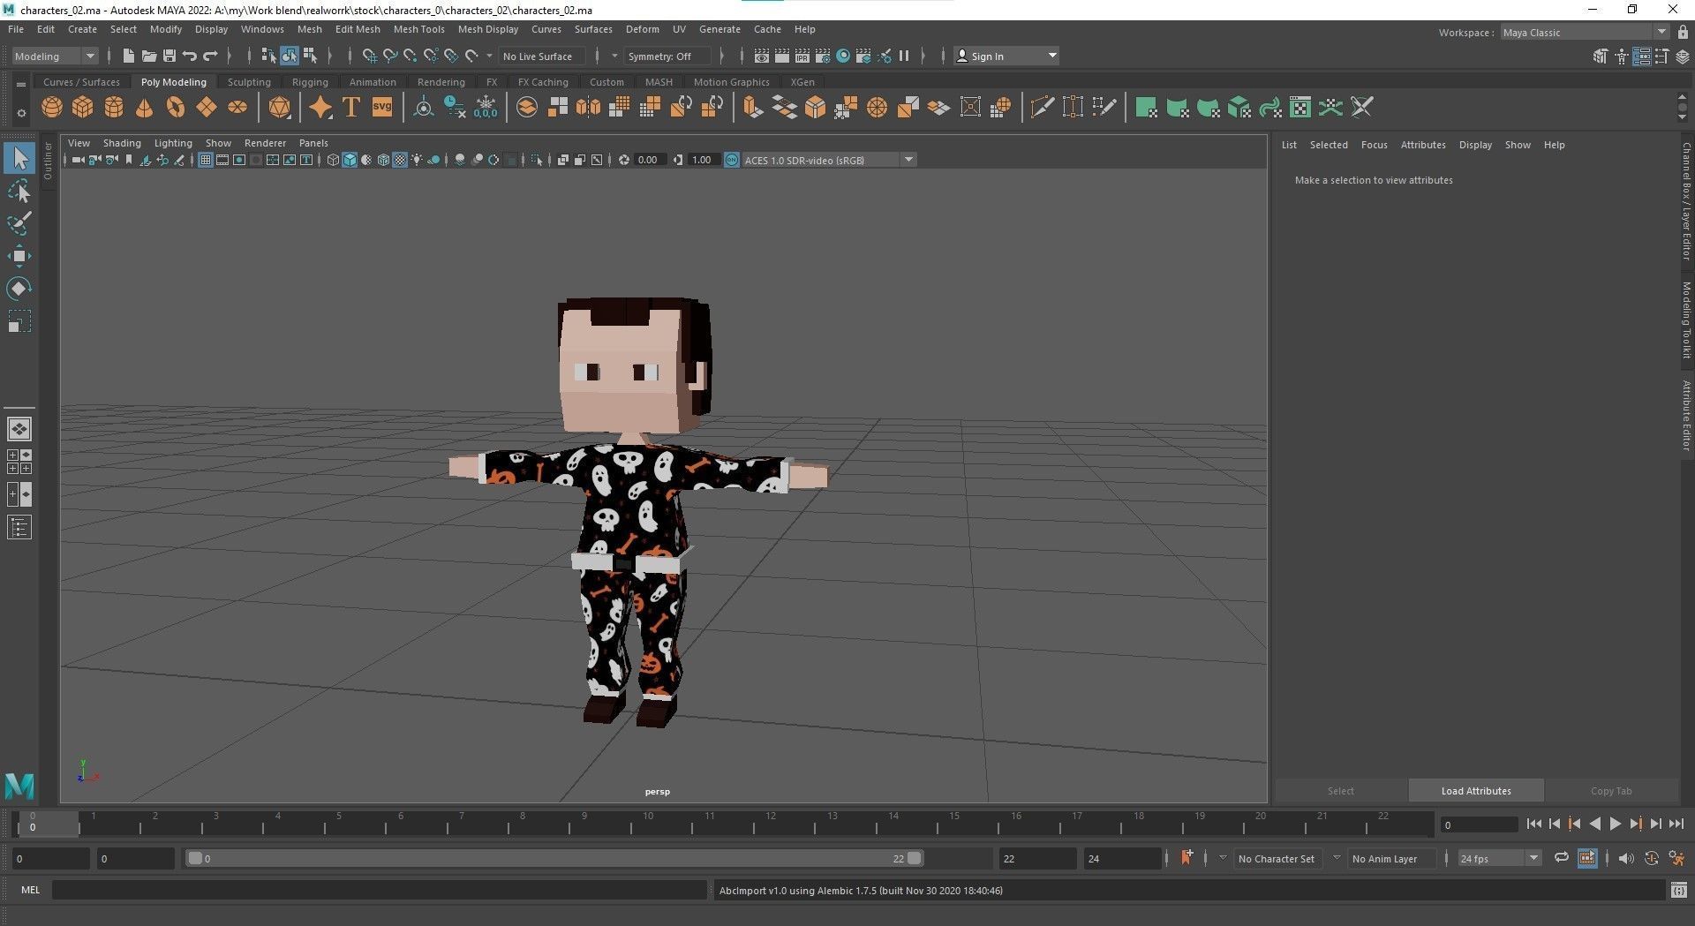The height and width of the screenshot is (926, 1695).
Task: Open the 24 fps frame rate dropdown
Action: point(1499,858)
